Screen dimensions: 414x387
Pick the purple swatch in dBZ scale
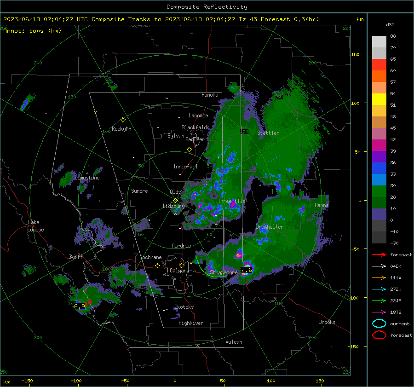pyautogui.click(x=379, y=157)
